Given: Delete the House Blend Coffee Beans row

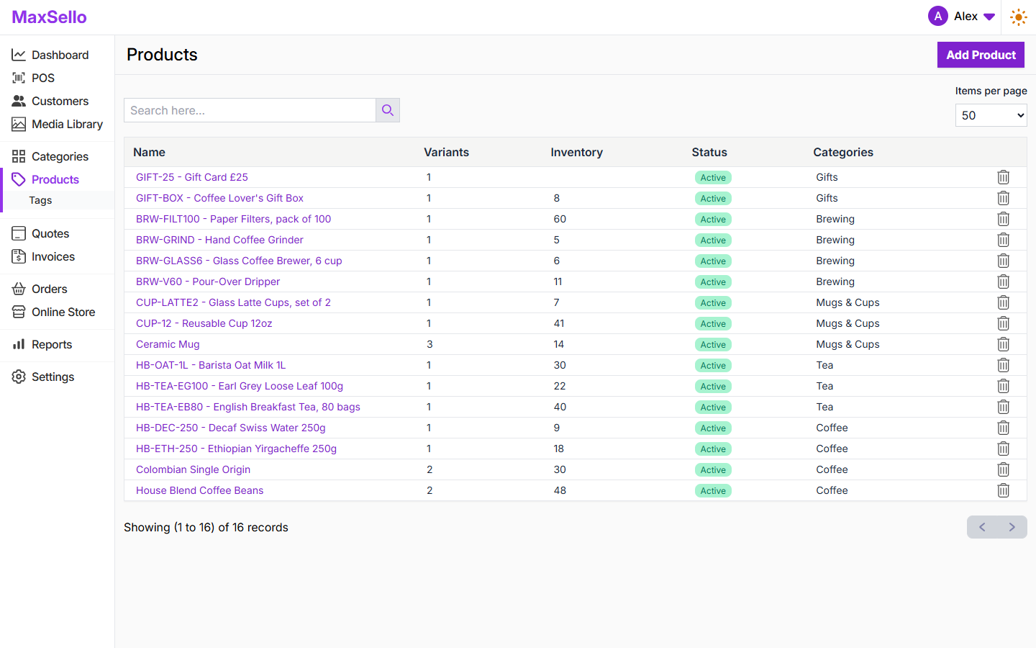Looking at the screenshot, I should (x=1003, y=490).
